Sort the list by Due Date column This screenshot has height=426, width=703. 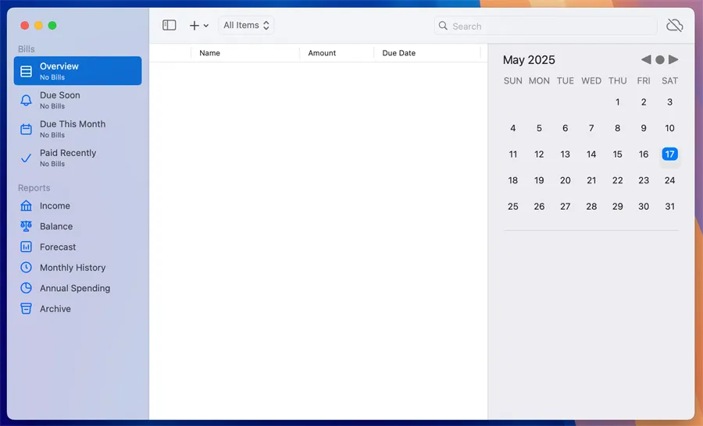pos(398,53)
